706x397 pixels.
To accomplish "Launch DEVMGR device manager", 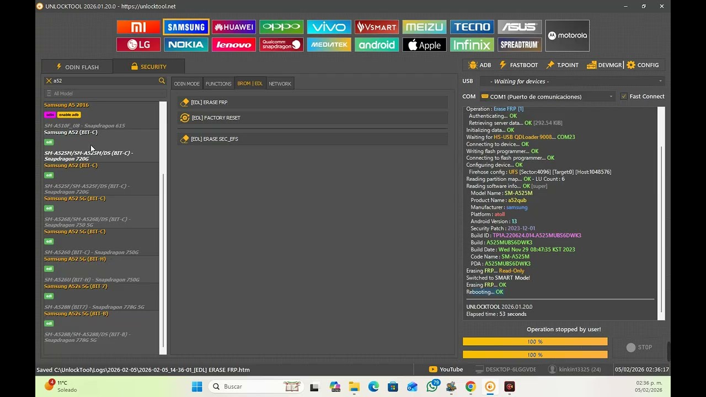I will point(605,65).
